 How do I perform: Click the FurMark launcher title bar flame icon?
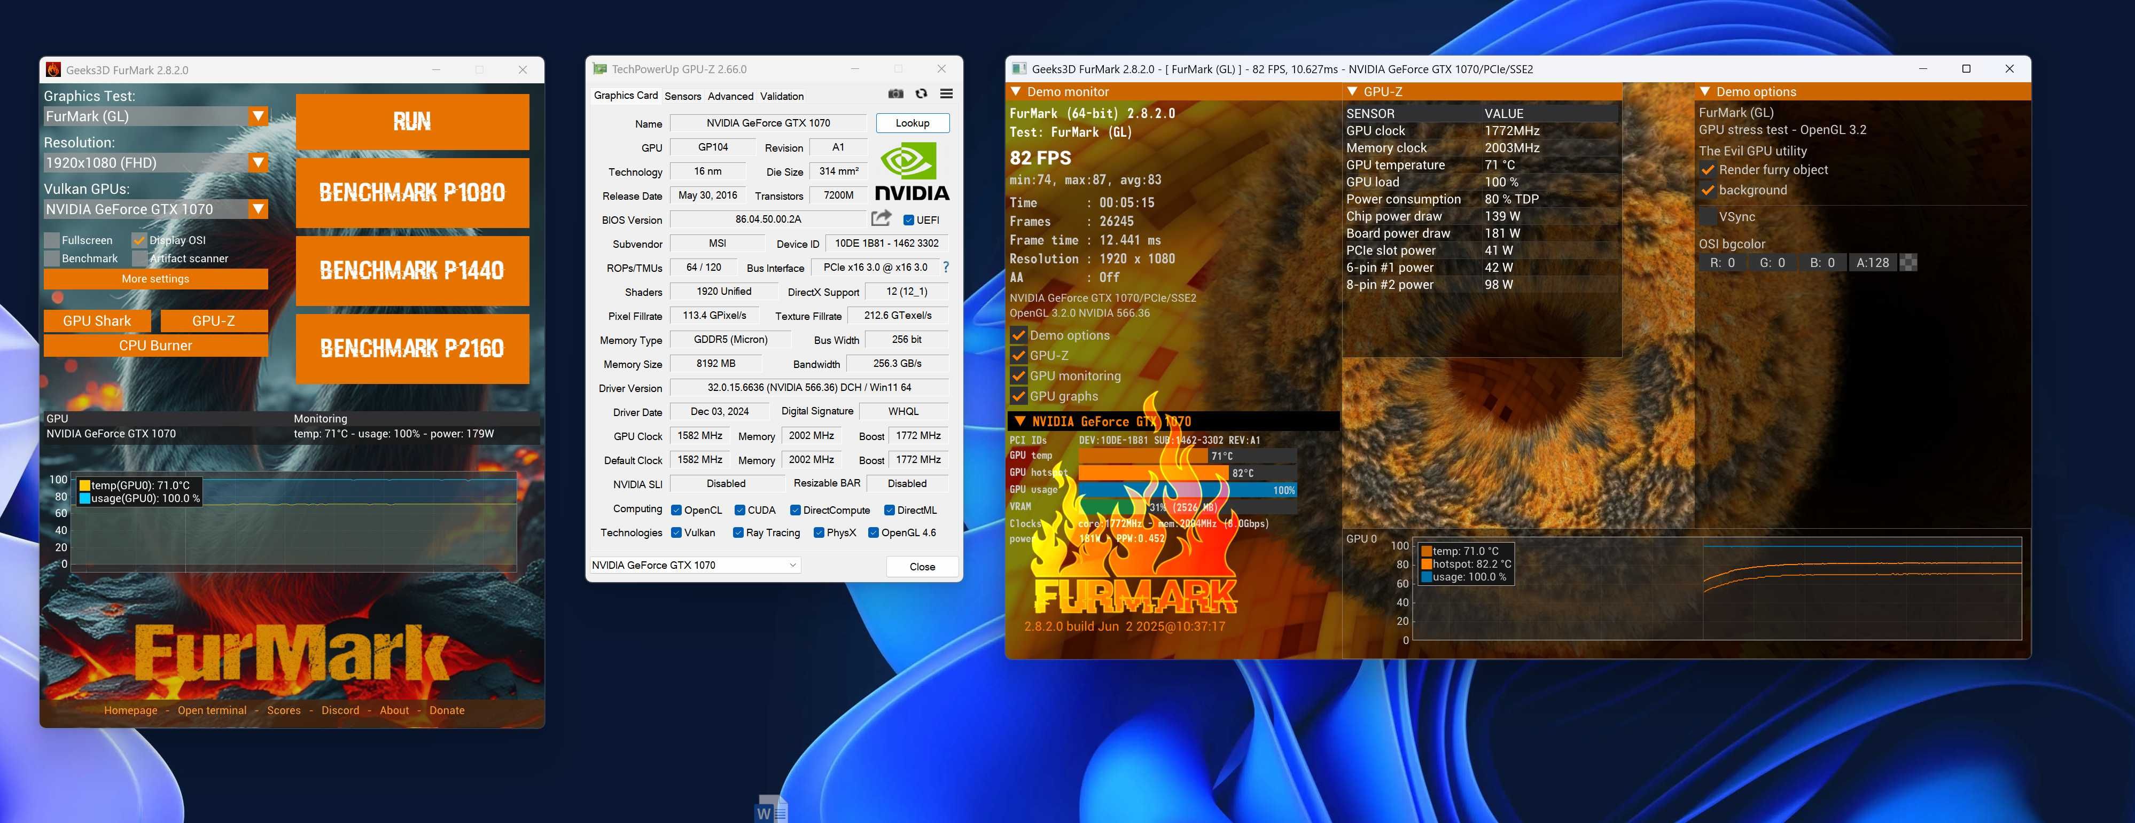(x=54, y=69)
